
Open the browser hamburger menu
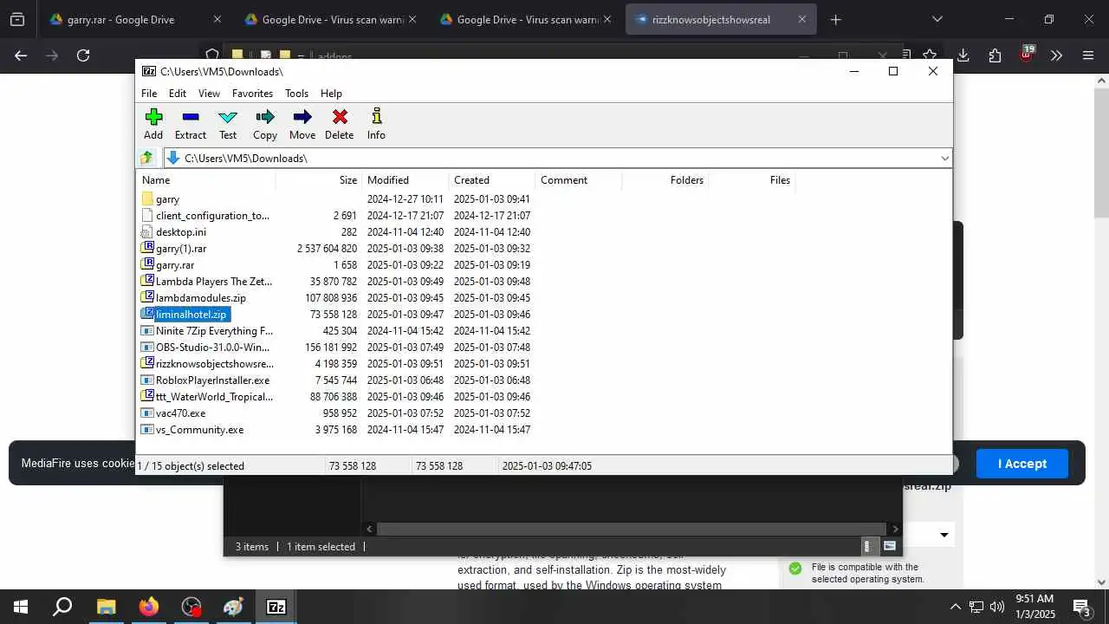(x=1088, y=55)
